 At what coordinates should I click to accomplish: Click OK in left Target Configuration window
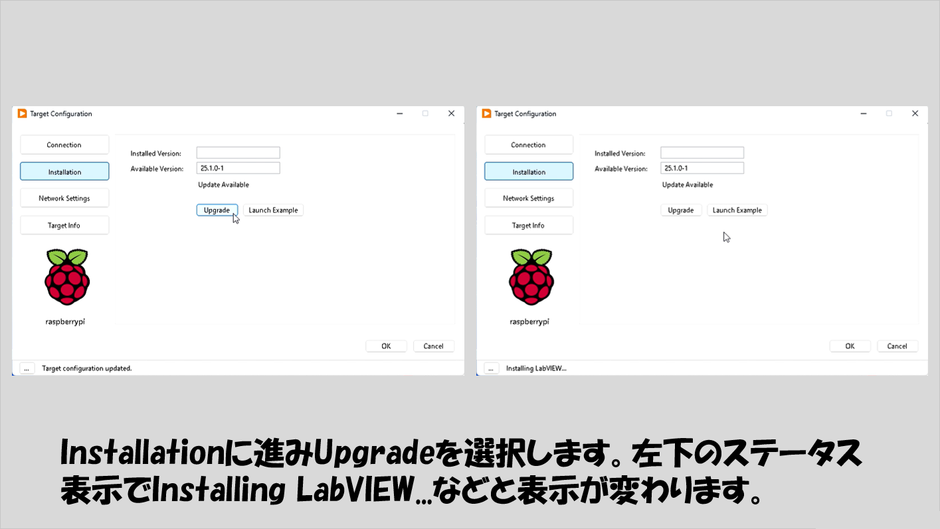(386, 346)
